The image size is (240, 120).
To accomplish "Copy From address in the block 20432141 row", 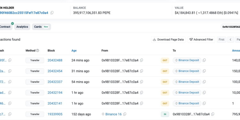I will [x=141, y=103].
